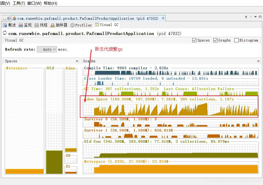The image size is (263, 185).
Task: Close the PafcmallProductApplication document tab
Action: [x=163, y=18]
